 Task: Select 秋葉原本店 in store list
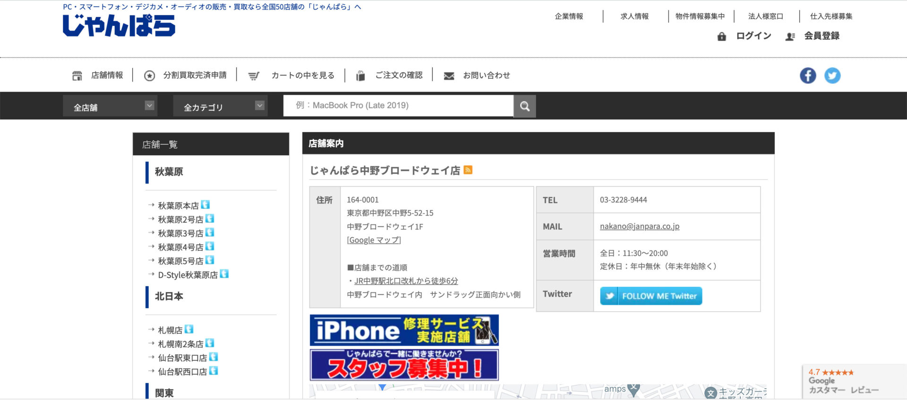pyautogui.click(x=178, y=206)
